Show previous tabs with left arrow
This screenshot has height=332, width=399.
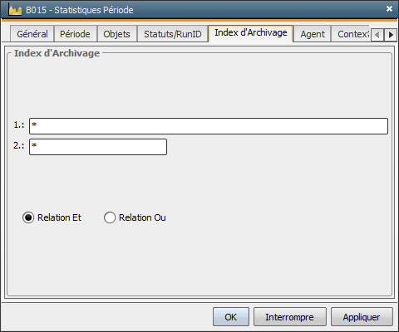pos(377,35)
